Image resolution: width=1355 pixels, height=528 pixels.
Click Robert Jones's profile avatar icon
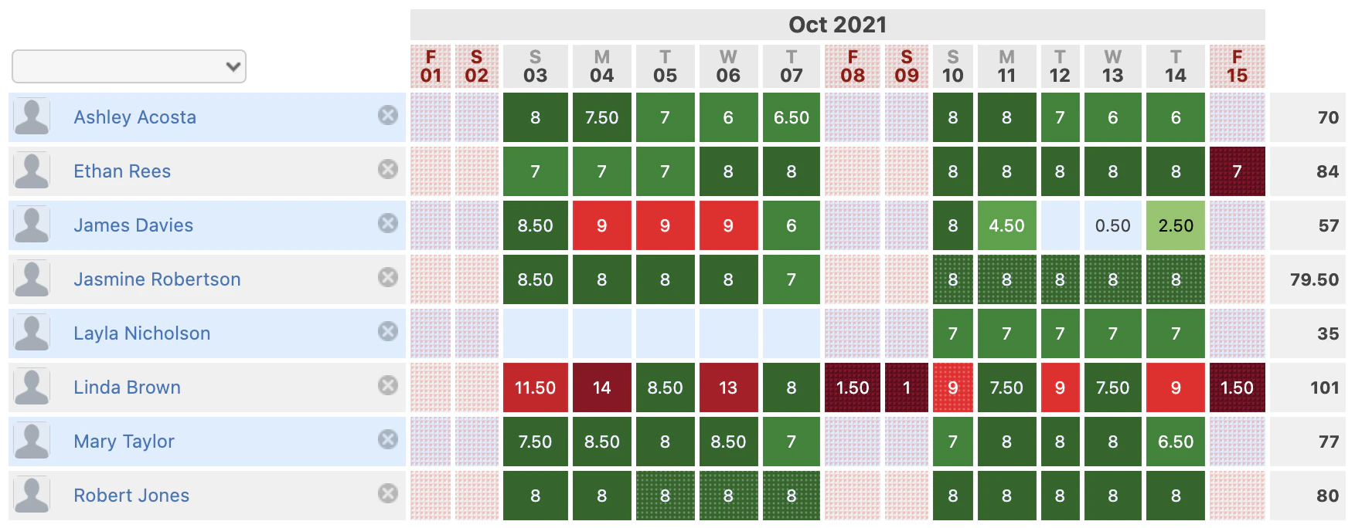(x=32, y=496)
